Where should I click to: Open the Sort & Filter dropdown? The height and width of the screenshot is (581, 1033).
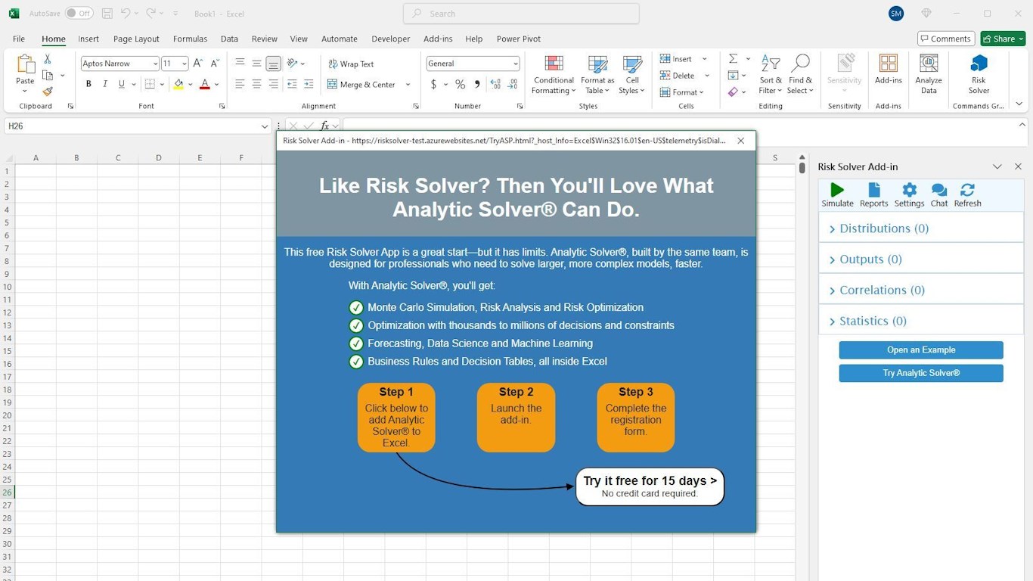(x=771, y=75)
